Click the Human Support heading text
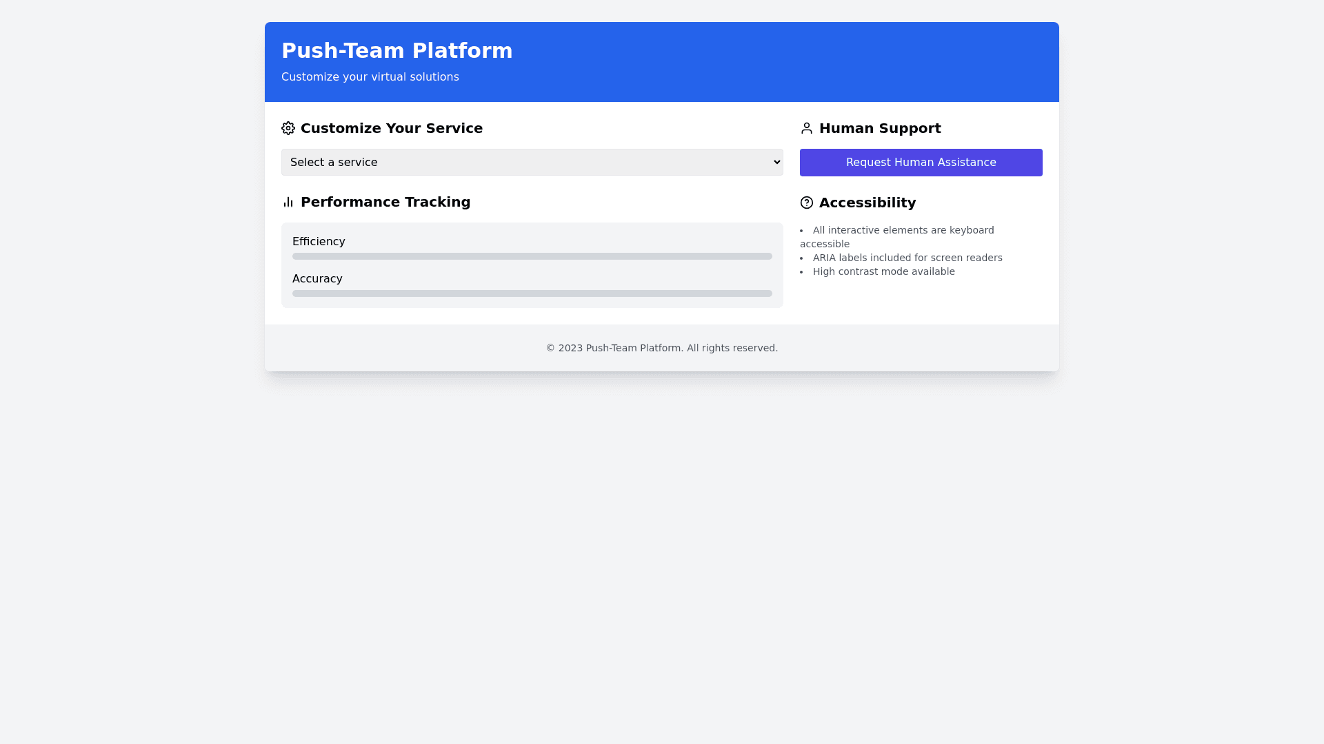The height and width of the screenshot is (744, 1324). click(x=879, y=128)
